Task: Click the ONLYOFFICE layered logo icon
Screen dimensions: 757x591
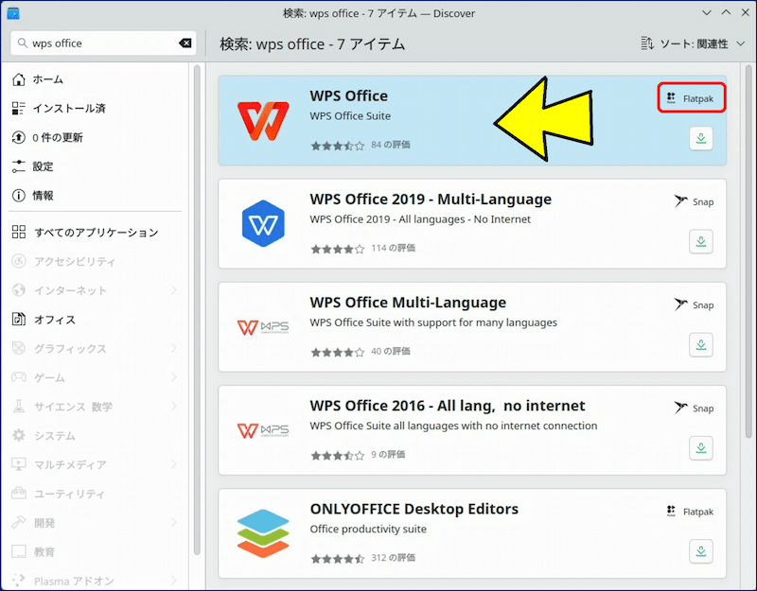Action: coord(263,533)
